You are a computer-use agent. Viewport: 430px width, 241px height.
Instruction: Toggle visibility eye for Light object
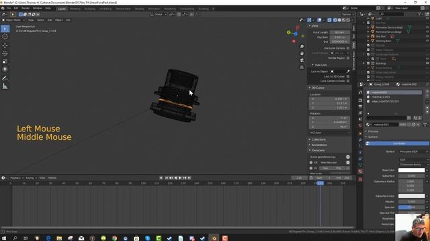427,19
